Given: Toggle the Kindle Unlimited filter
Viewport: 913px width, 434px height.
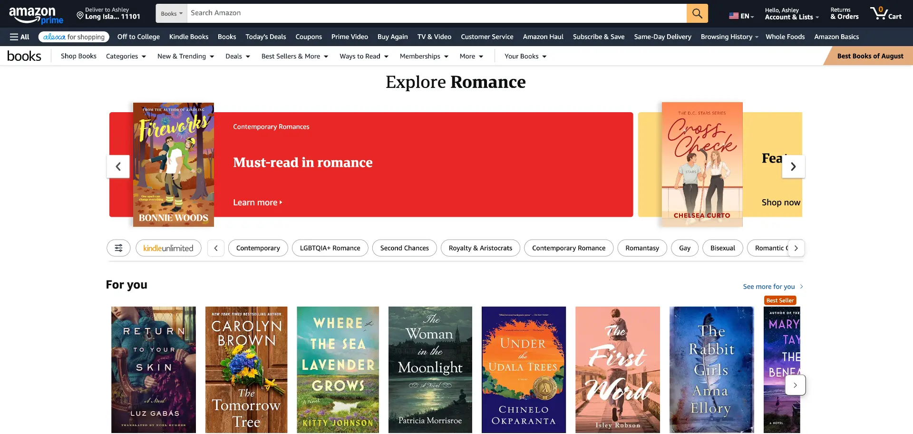Looking at the screenshot, I should [x=168, y=248].
